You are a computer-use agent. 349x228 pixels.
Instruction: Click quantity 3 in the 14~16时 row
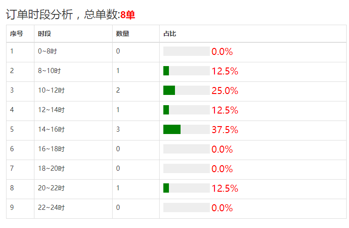click(118, 129)
